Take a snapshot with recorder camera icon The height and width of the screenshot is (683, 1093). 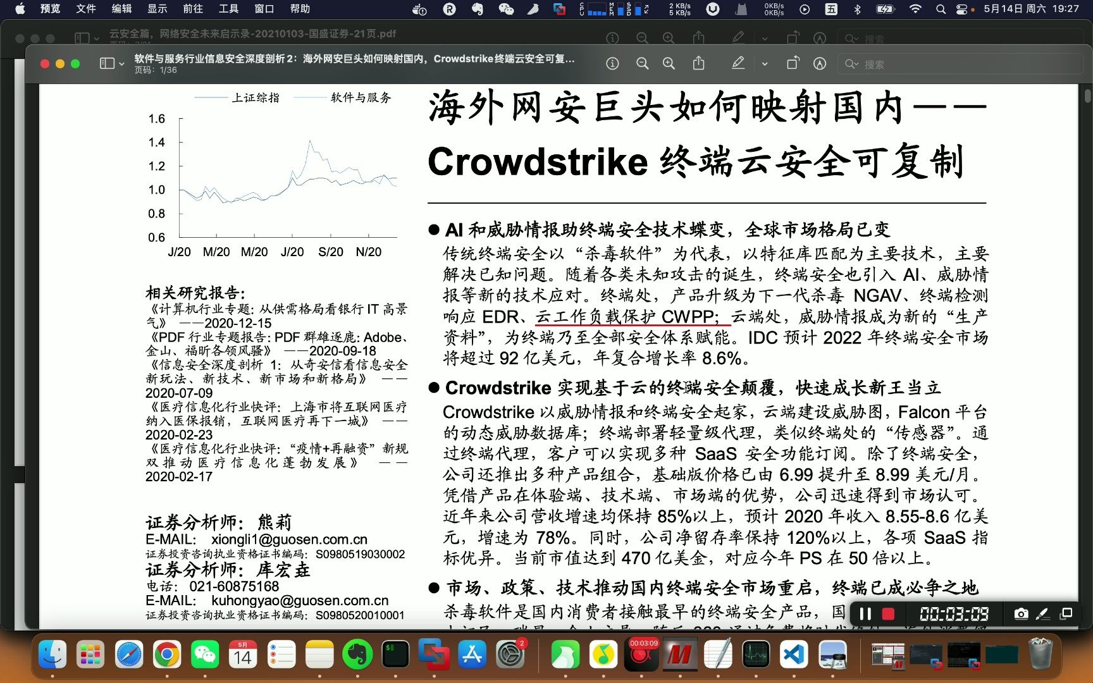click(1021, 613)
